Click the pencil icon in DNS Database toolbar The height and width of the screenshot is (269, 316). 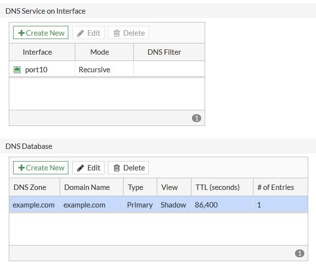[81, 167]
